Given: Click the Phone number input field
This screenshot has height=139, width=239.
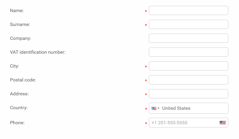Looking at the screenshot, I should point(188,122).
